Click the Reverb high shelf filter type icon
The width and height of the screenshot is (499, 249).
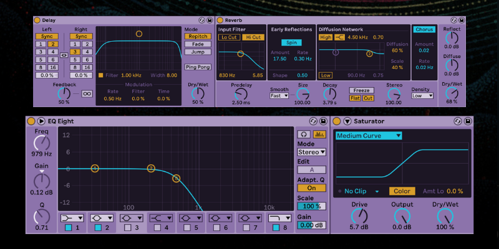click(340, 37)
